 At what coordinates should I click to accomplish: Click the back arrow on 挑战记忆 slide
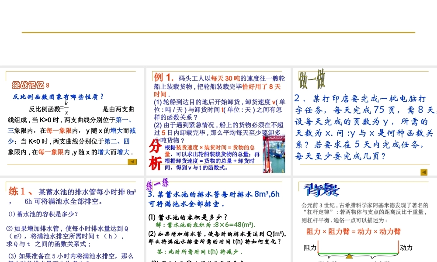pos(132,162)
